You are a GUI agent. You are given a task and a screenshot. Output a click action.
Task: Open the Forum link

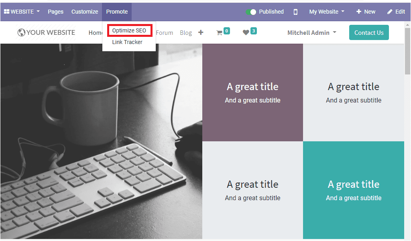point(164,33)
